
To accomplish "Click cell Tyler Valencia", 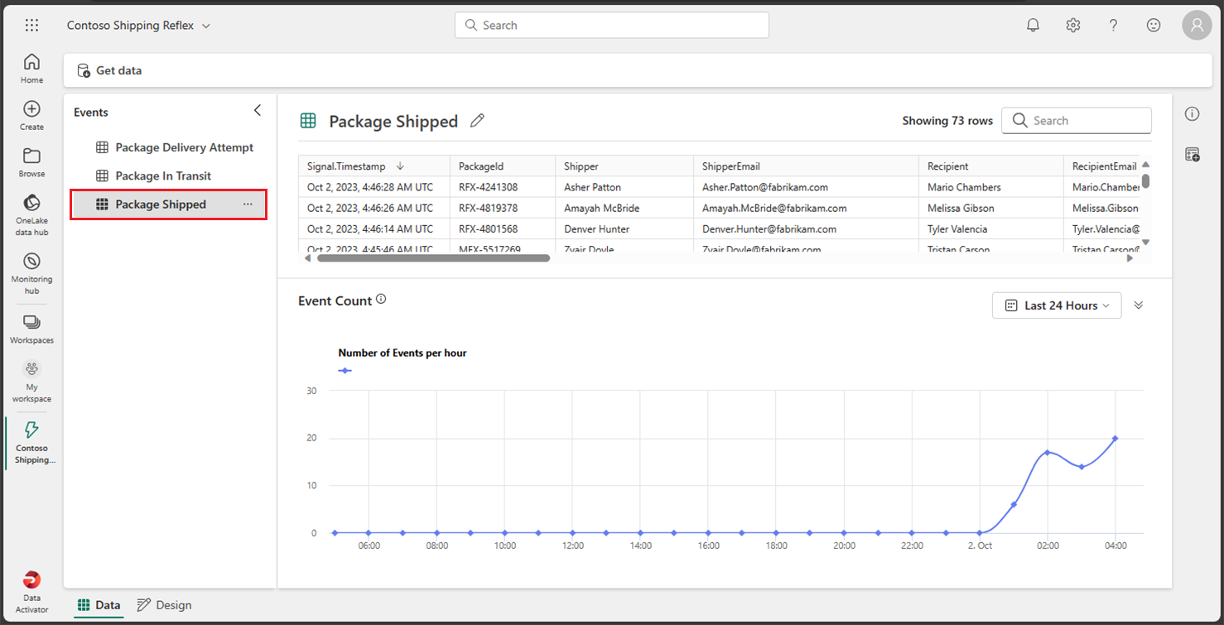I will pyautogui.click(x=990, y=228).
